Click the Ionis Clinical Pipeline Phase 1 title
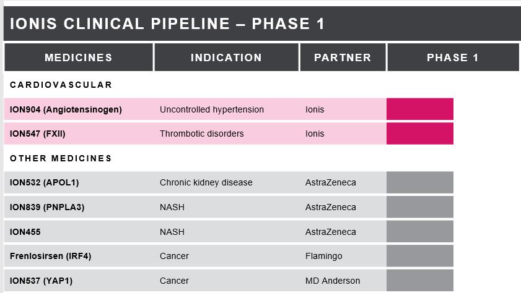Screen dimensions: 521x293 point(167,24)
